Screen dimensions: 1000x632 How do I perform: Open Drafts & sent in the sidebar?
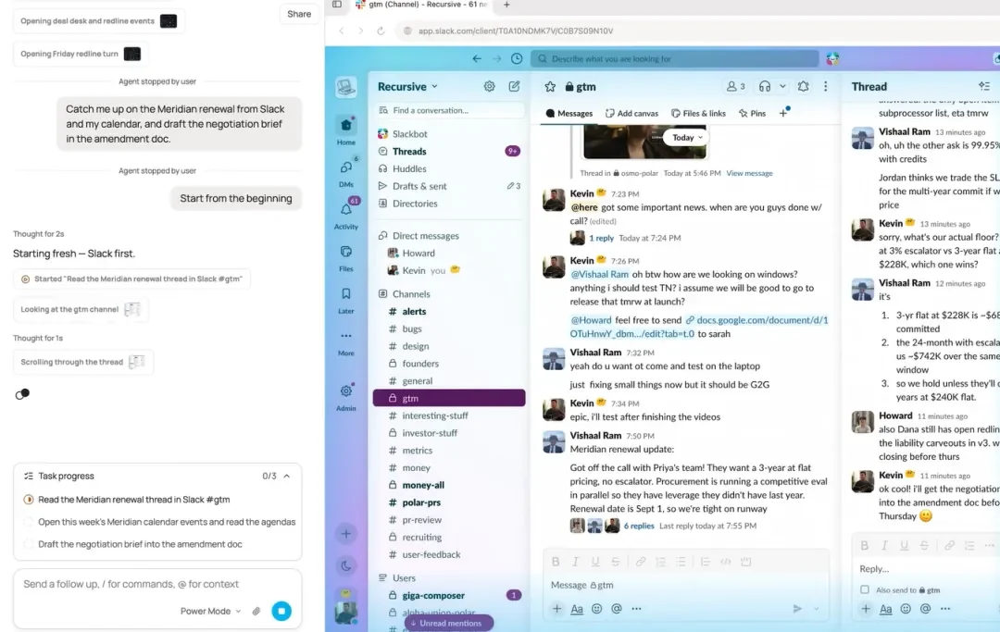[449, 186]
